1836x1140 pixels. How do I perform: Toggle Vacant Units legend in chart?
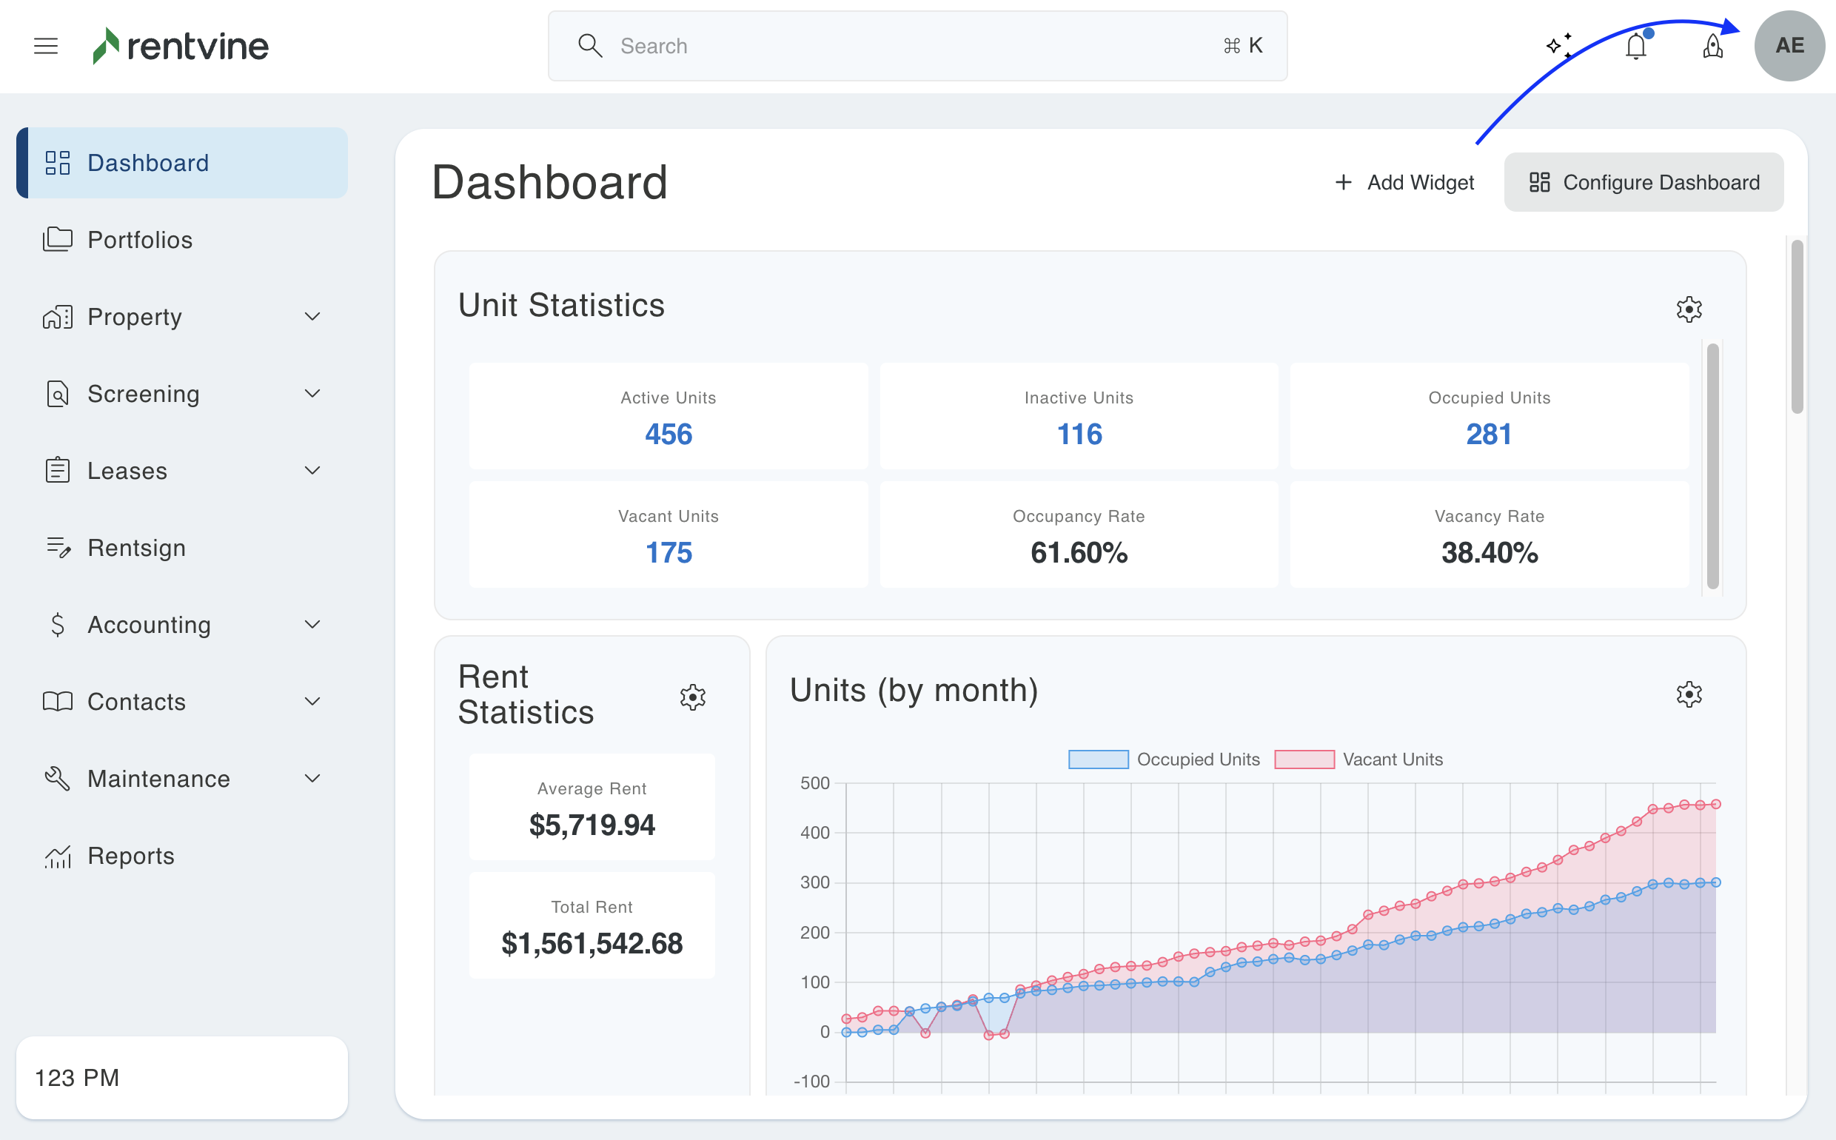pyautogui.click(x=1358, y=760)
